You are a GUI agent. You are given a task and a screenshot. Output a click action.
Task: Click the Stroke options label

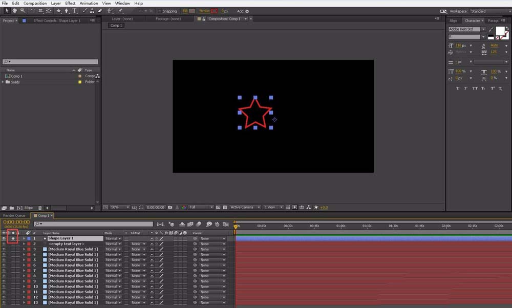tap(204, 11)
